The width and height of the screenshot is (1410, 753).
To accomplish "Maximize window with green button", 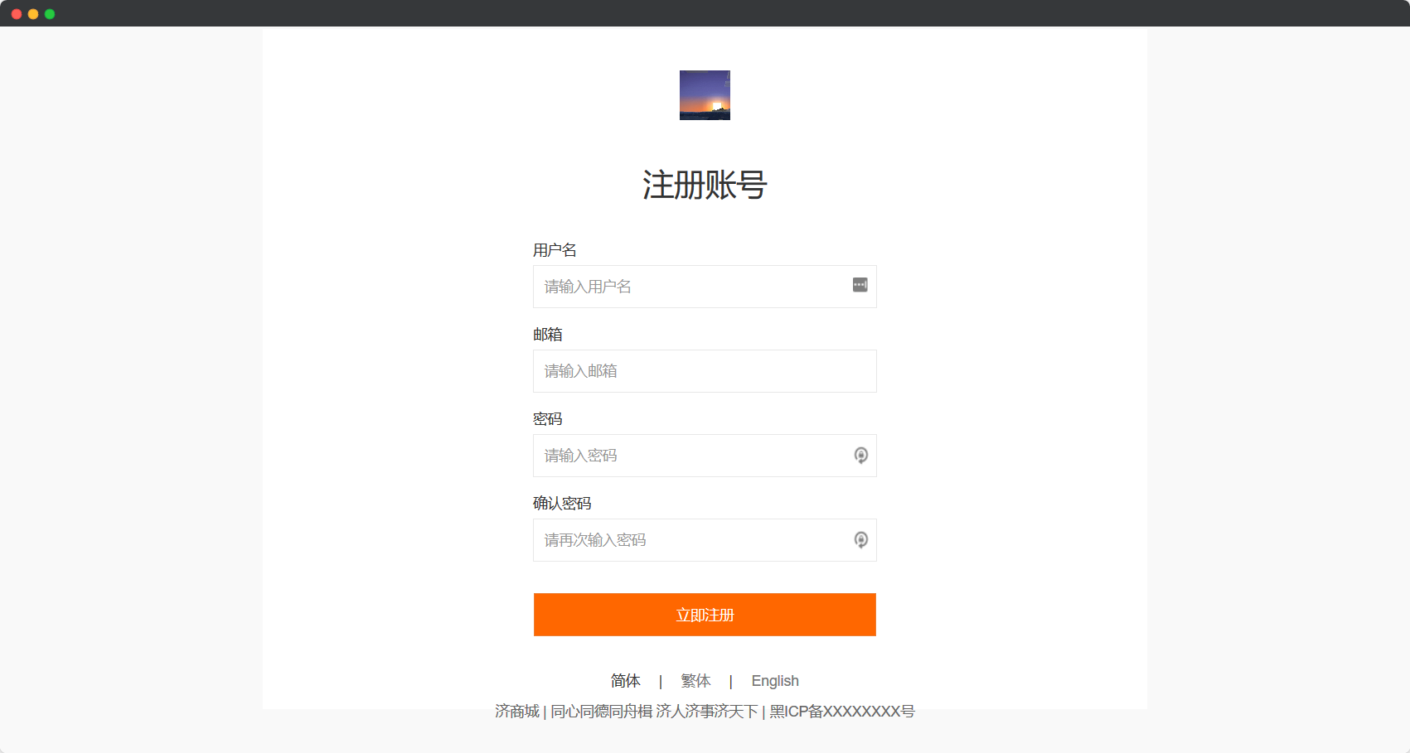I will coord(50,14).
